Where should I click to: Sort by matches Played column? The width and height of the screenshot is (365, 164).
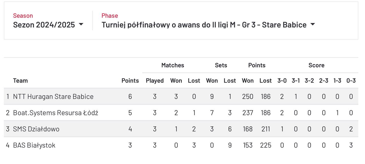click(155, 81)
